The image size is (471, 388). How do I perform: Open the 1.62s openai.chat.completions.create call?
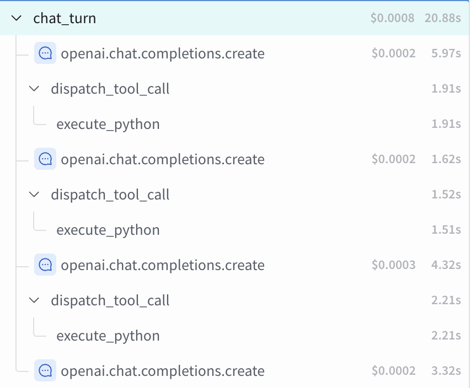click(x=163, y=159)
